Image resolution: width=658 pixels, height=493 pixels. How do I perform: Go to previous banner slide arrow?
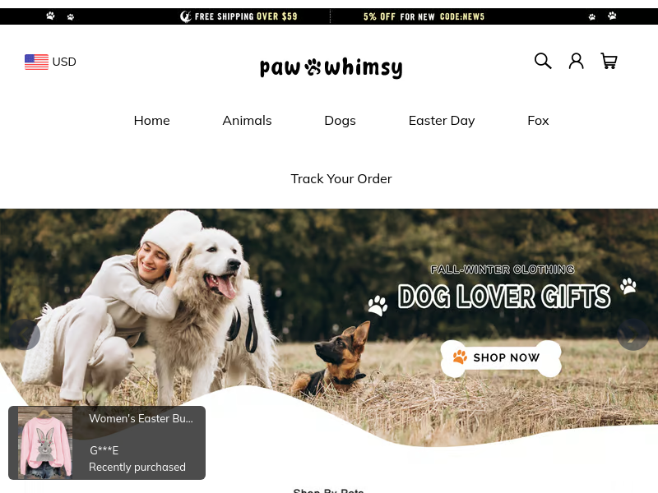pyautogui.click(x=25, y=334)
